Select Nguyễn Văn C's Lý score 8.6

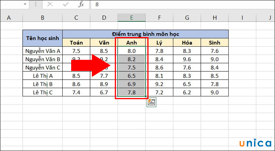point(159,68)
